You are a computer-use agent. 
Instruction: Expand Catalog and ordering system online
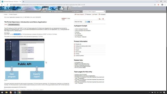83,46
